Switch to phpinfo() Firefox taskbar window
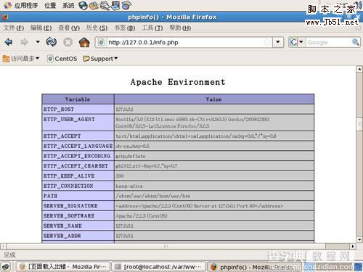 (254, 267)
